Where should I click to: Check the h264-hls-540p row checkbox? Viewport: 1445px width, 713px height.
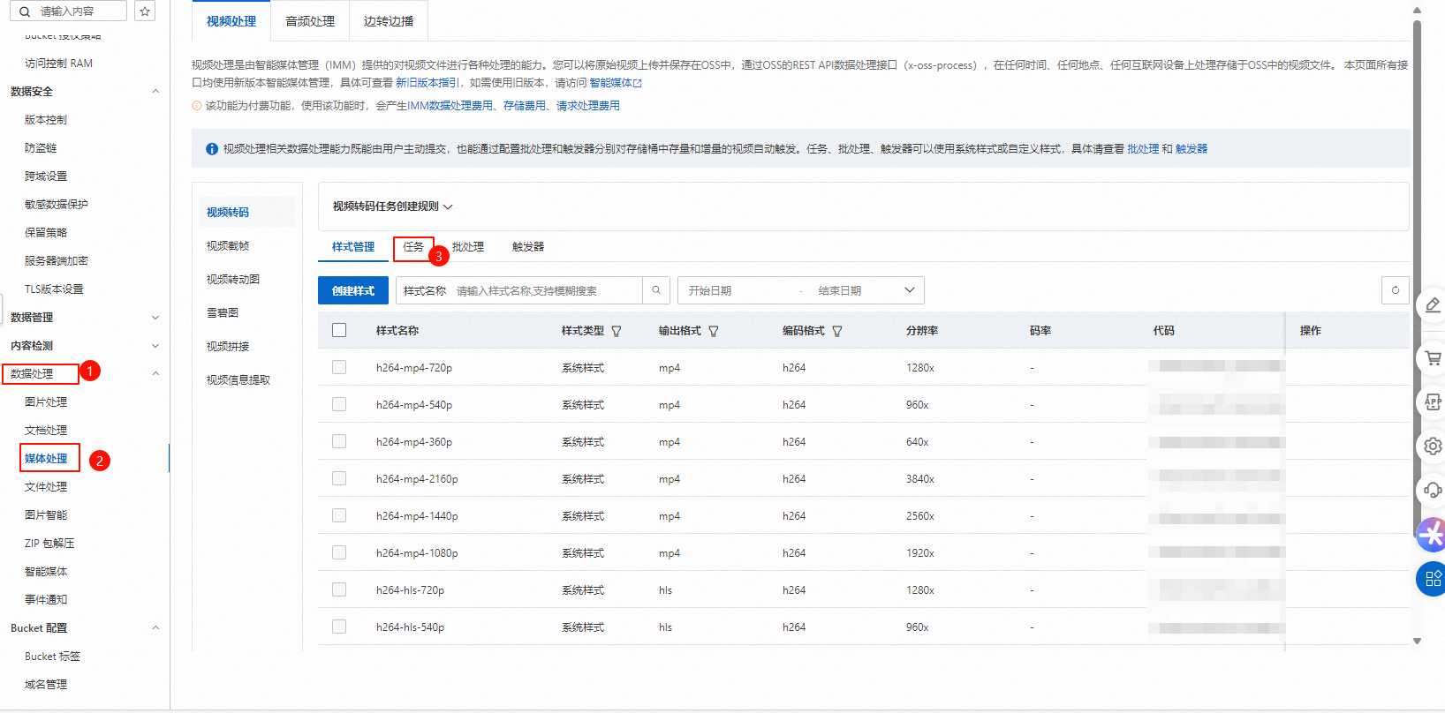[x=339, y=627]
